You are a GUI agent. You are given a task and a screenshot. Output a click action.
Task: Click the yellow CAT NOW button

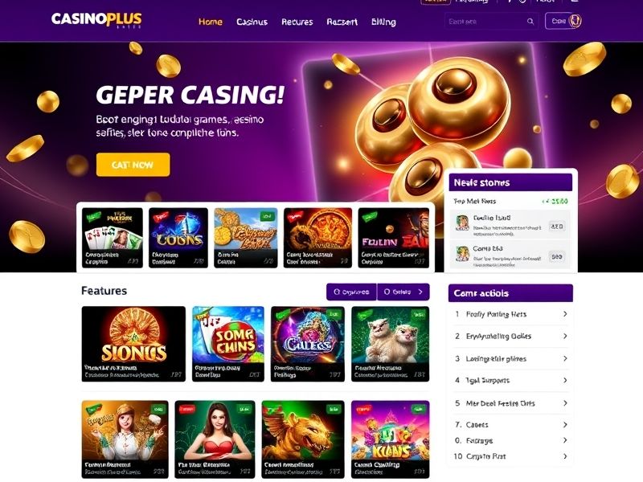[133, 165]
